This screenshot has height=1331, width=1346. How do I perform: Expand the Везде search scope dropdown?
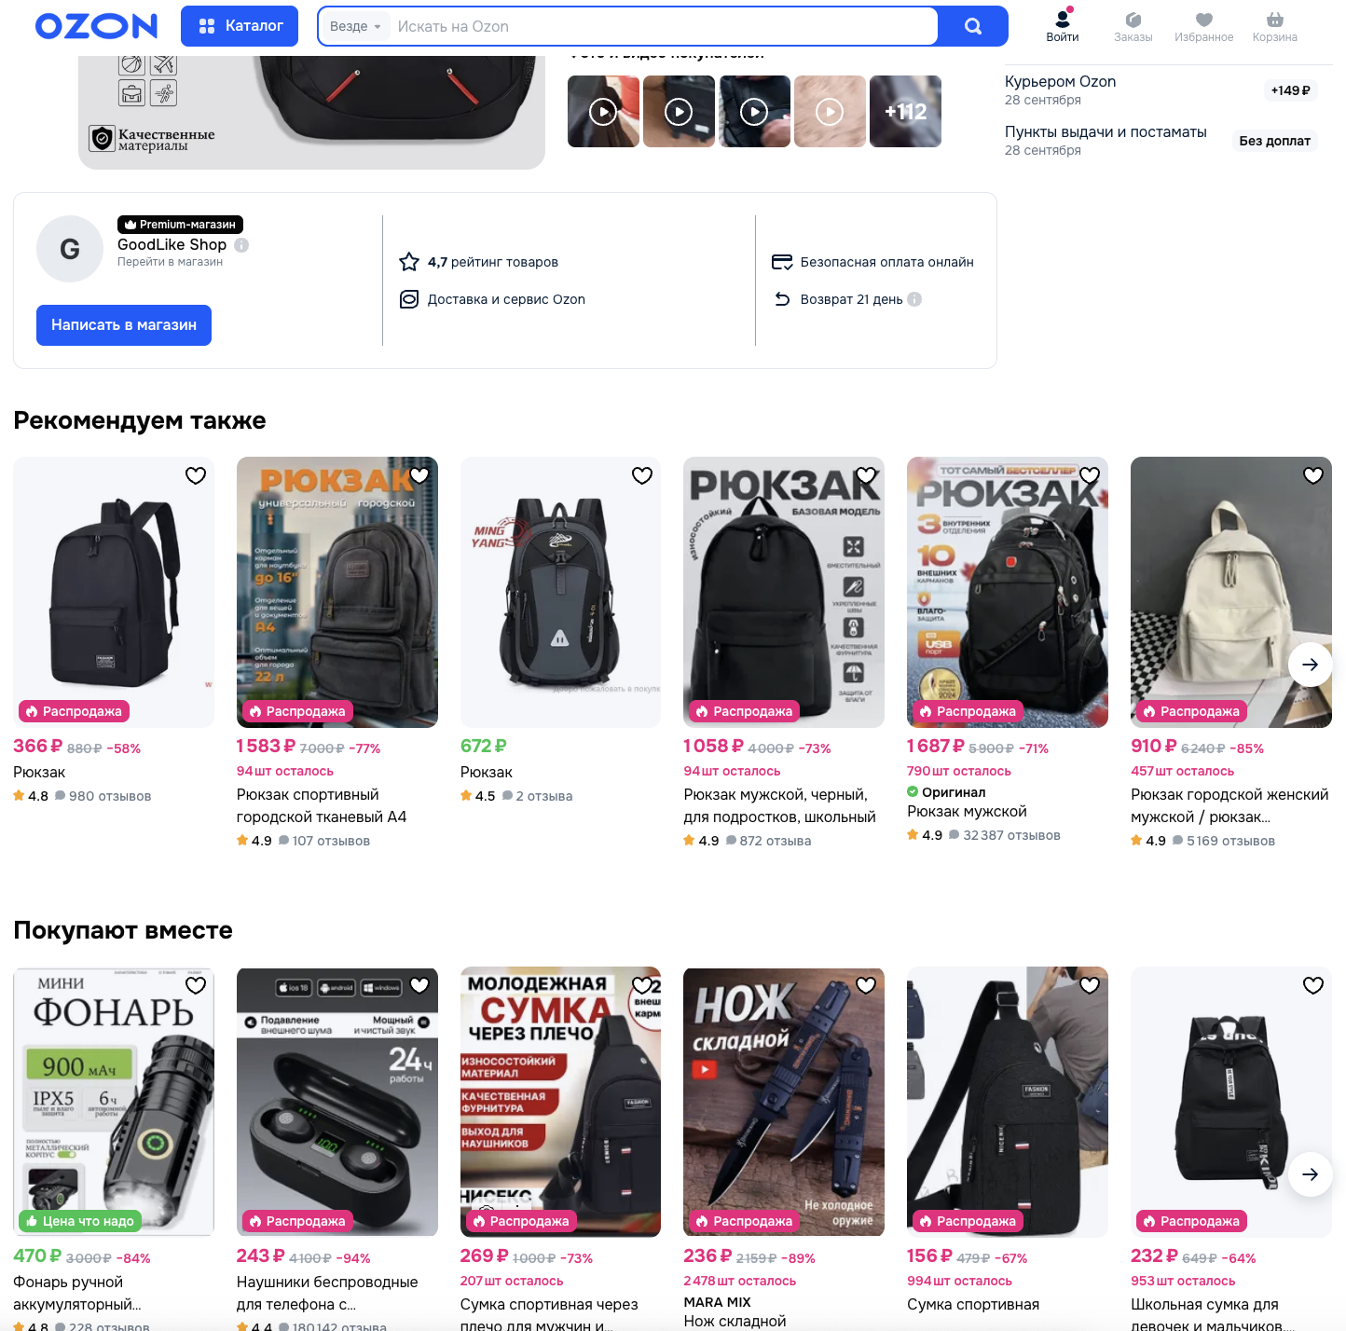point(355,26)
